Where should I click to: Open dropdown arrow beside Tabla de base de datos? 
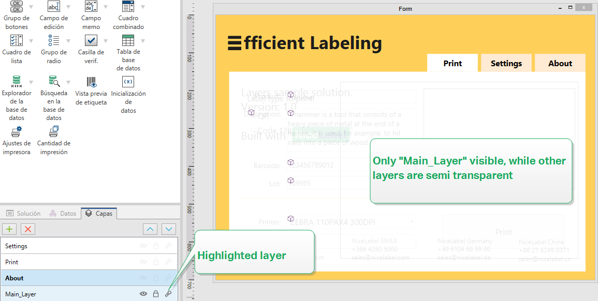pos(142,40)
